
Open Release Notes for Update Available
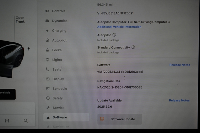(x=179, y=101)
